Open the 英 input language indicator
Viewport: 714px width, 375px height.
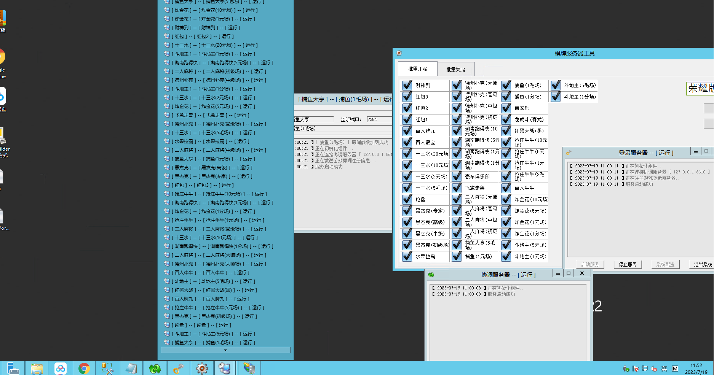(x=664, y=369)
